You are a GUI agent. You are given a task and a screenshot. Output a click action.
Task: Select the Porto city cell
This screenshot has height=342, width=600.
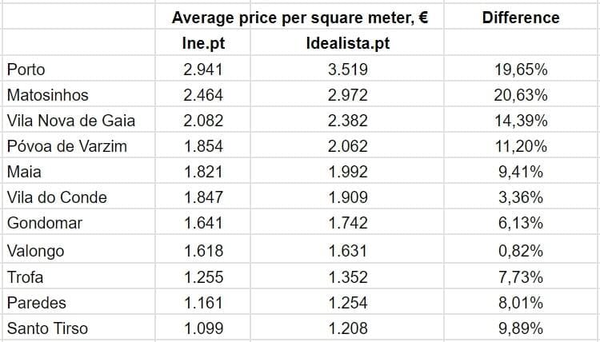coord(26,70)
